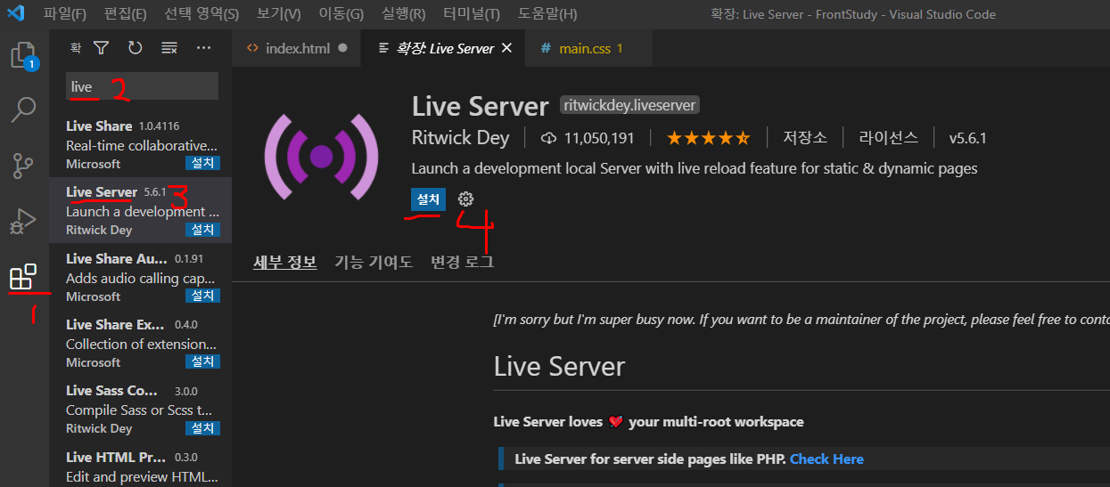Click publisher name Ritwick Dey
1110x487 pixels.
coord(461,138)
